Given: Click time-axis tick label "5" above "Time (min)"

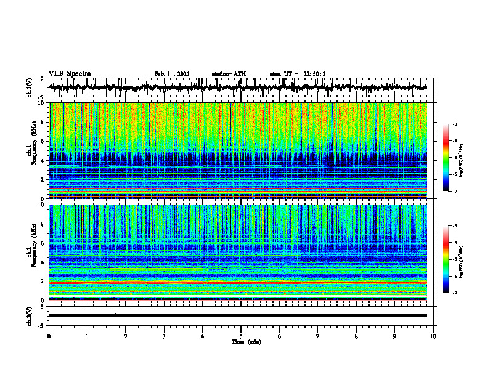Looking at the screenshot, I should click(241, 336).
